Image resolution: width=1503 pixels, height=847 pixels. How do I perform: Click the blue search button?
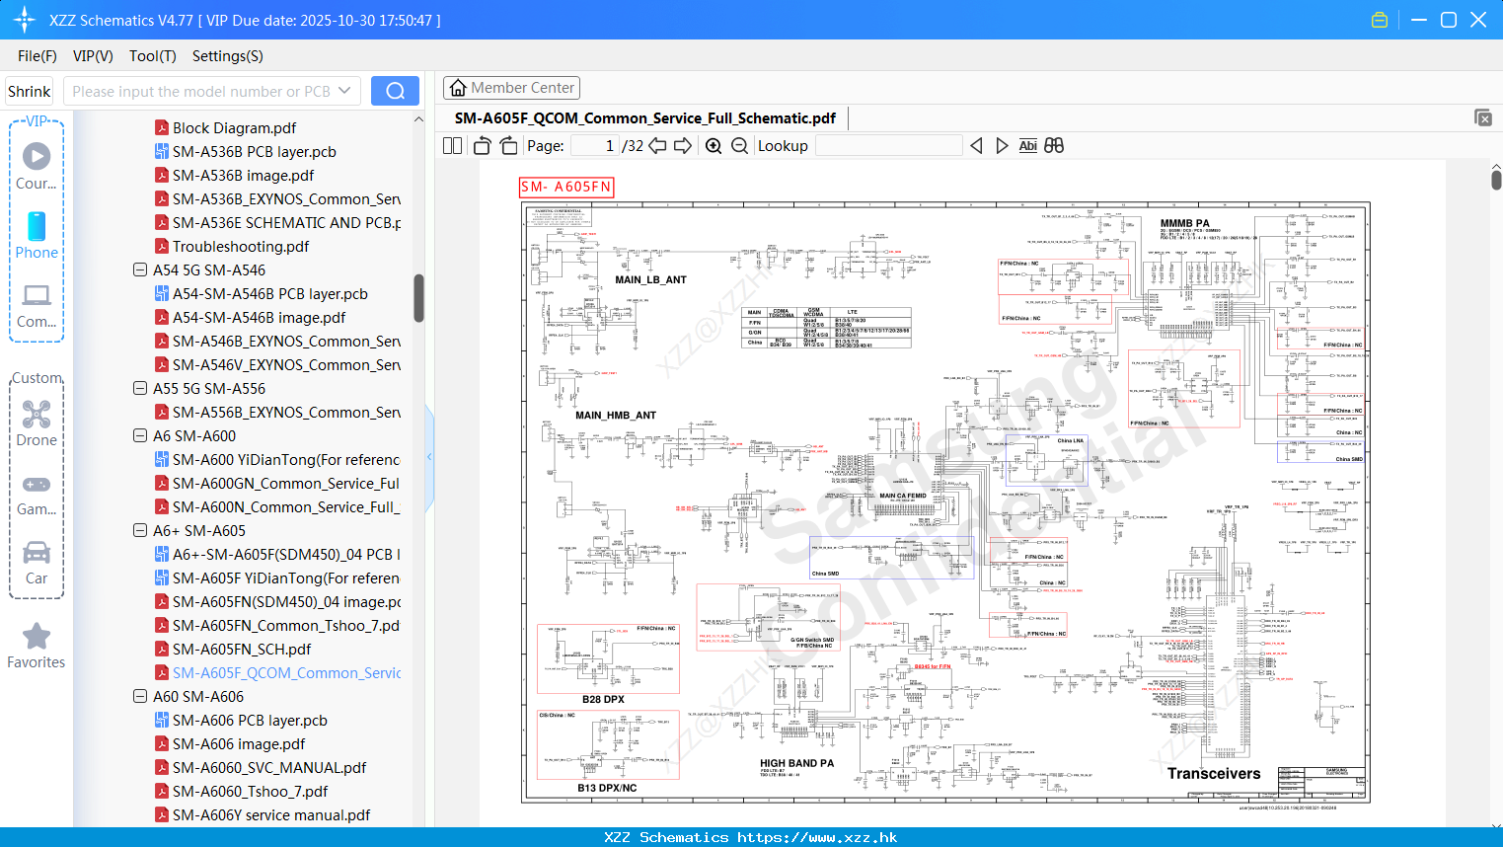[x=395, y=91]
